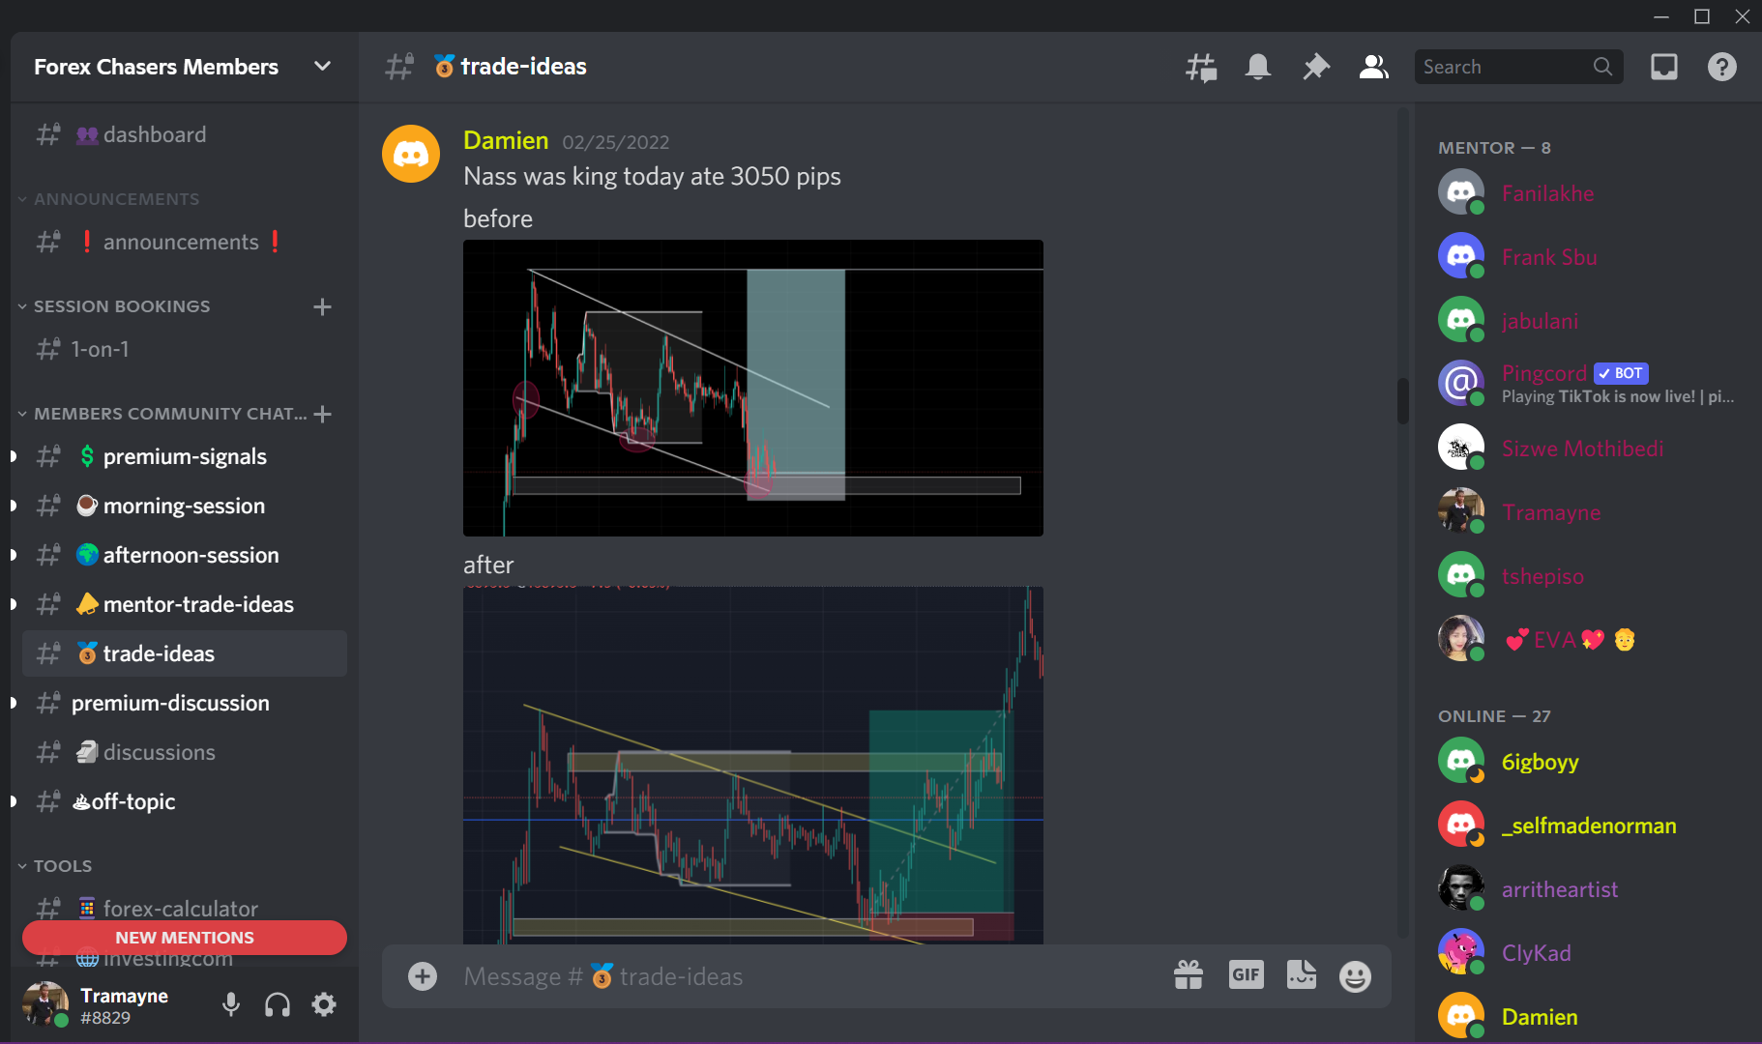Screen dimensions: 1762x1044
Task: Create a channel in SESSION BOOKINGS
Action: pos(323,306)
